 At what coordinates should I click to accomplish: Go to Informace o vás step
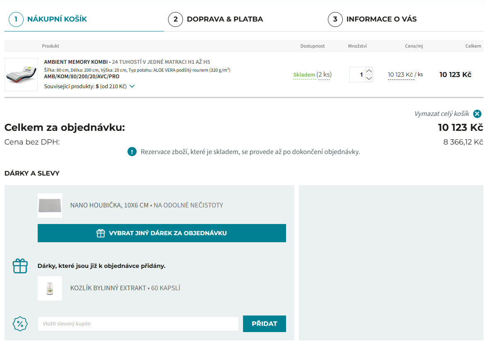pyautogui.click(x=381, y=19)
